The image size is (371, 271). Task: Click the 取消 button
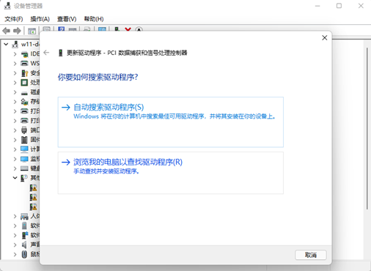click(x=311, y=255)
